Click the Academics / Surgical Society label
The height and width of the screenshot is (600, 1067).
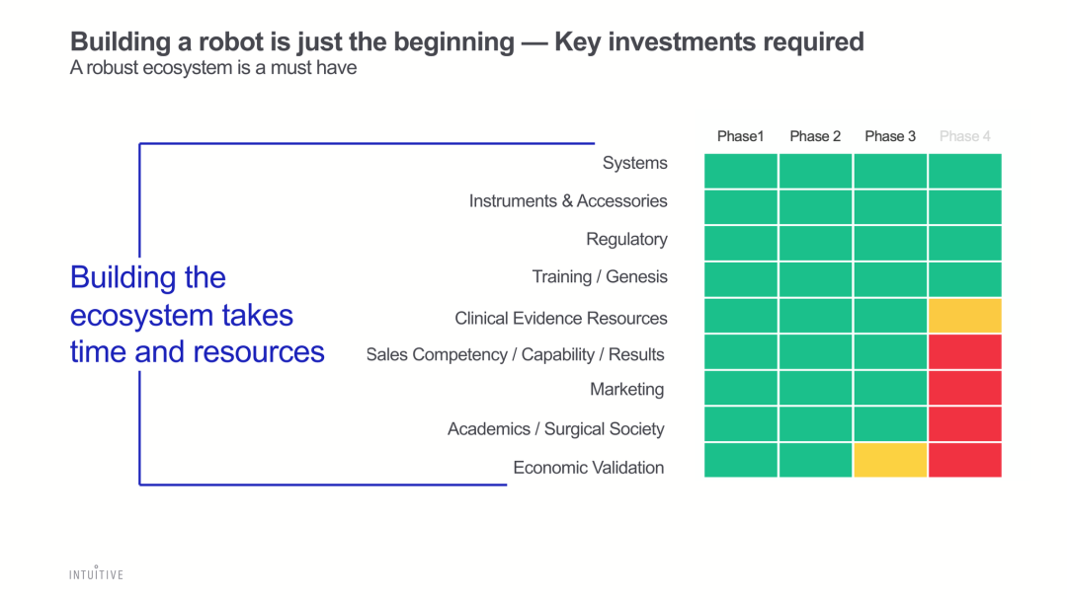pyautogui.click(x=555, y=428)
